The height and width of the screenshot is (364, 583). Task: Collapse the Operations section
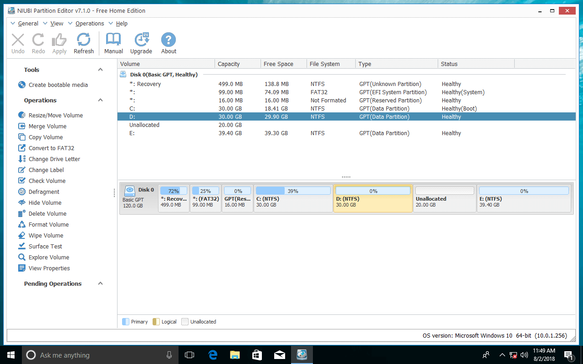pos(101,100)
